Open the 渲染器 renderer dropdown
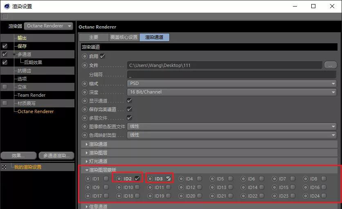This screenshot has height=209, width=342. pos(49,26)
